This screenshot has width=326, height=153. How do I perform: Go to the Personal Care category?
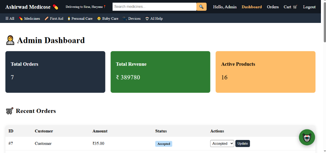tap(80, 18)
